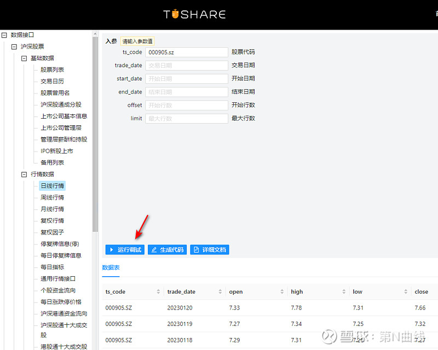Sort the open column using its sort icon
Image resolution: width=438 pixels, height=350 pixels.
coord(281,291)
